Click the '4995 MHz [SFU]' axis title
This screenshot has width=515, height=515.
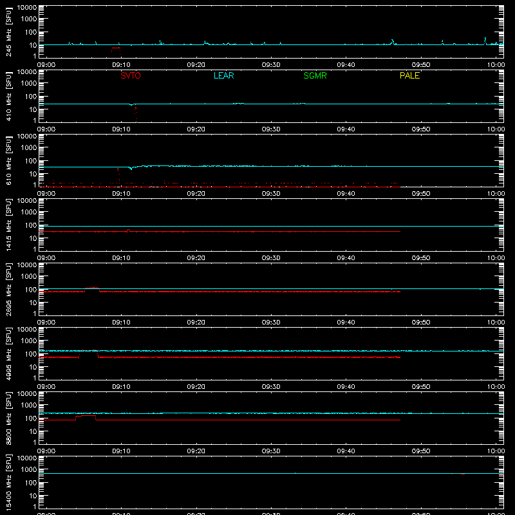(8, 353)
